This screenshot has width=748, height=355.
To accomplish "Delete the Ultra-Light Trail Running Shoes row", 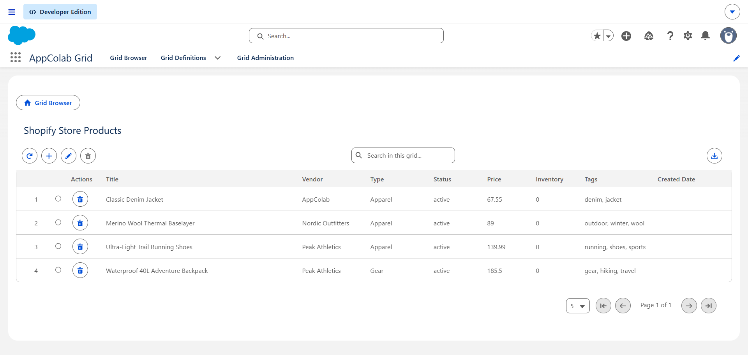I will tap(80, 246).
